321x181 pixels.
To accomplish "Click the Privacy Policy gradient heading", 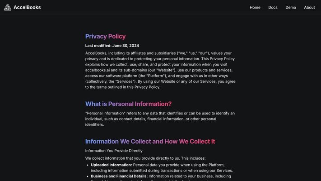I will click(106, 36).
